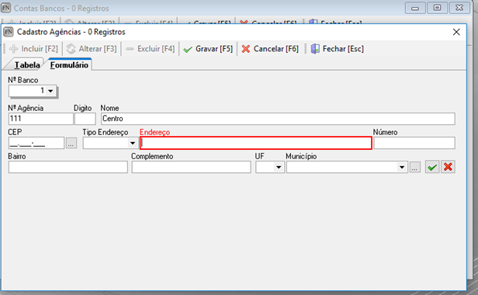Expand the Tipo Endereço dropdown
The height and width of the screenshot is (295, 478).
133,143
